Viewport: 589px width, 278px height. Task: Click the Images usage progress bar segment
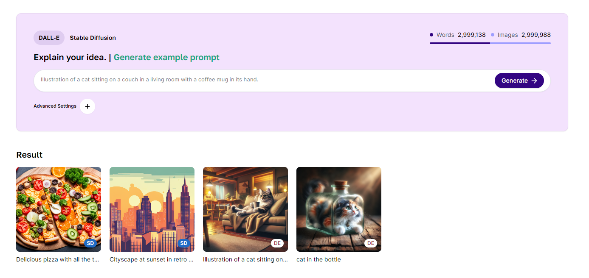521,43
